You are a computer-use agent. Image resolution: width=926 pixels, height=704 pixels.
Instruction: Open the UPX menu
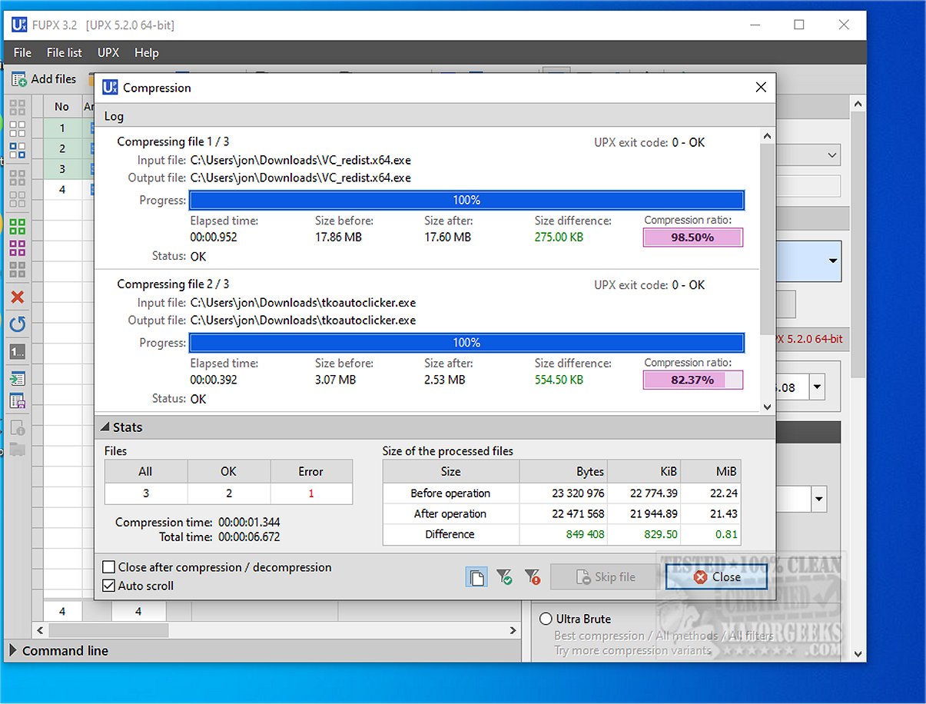(x=108, y=52)
